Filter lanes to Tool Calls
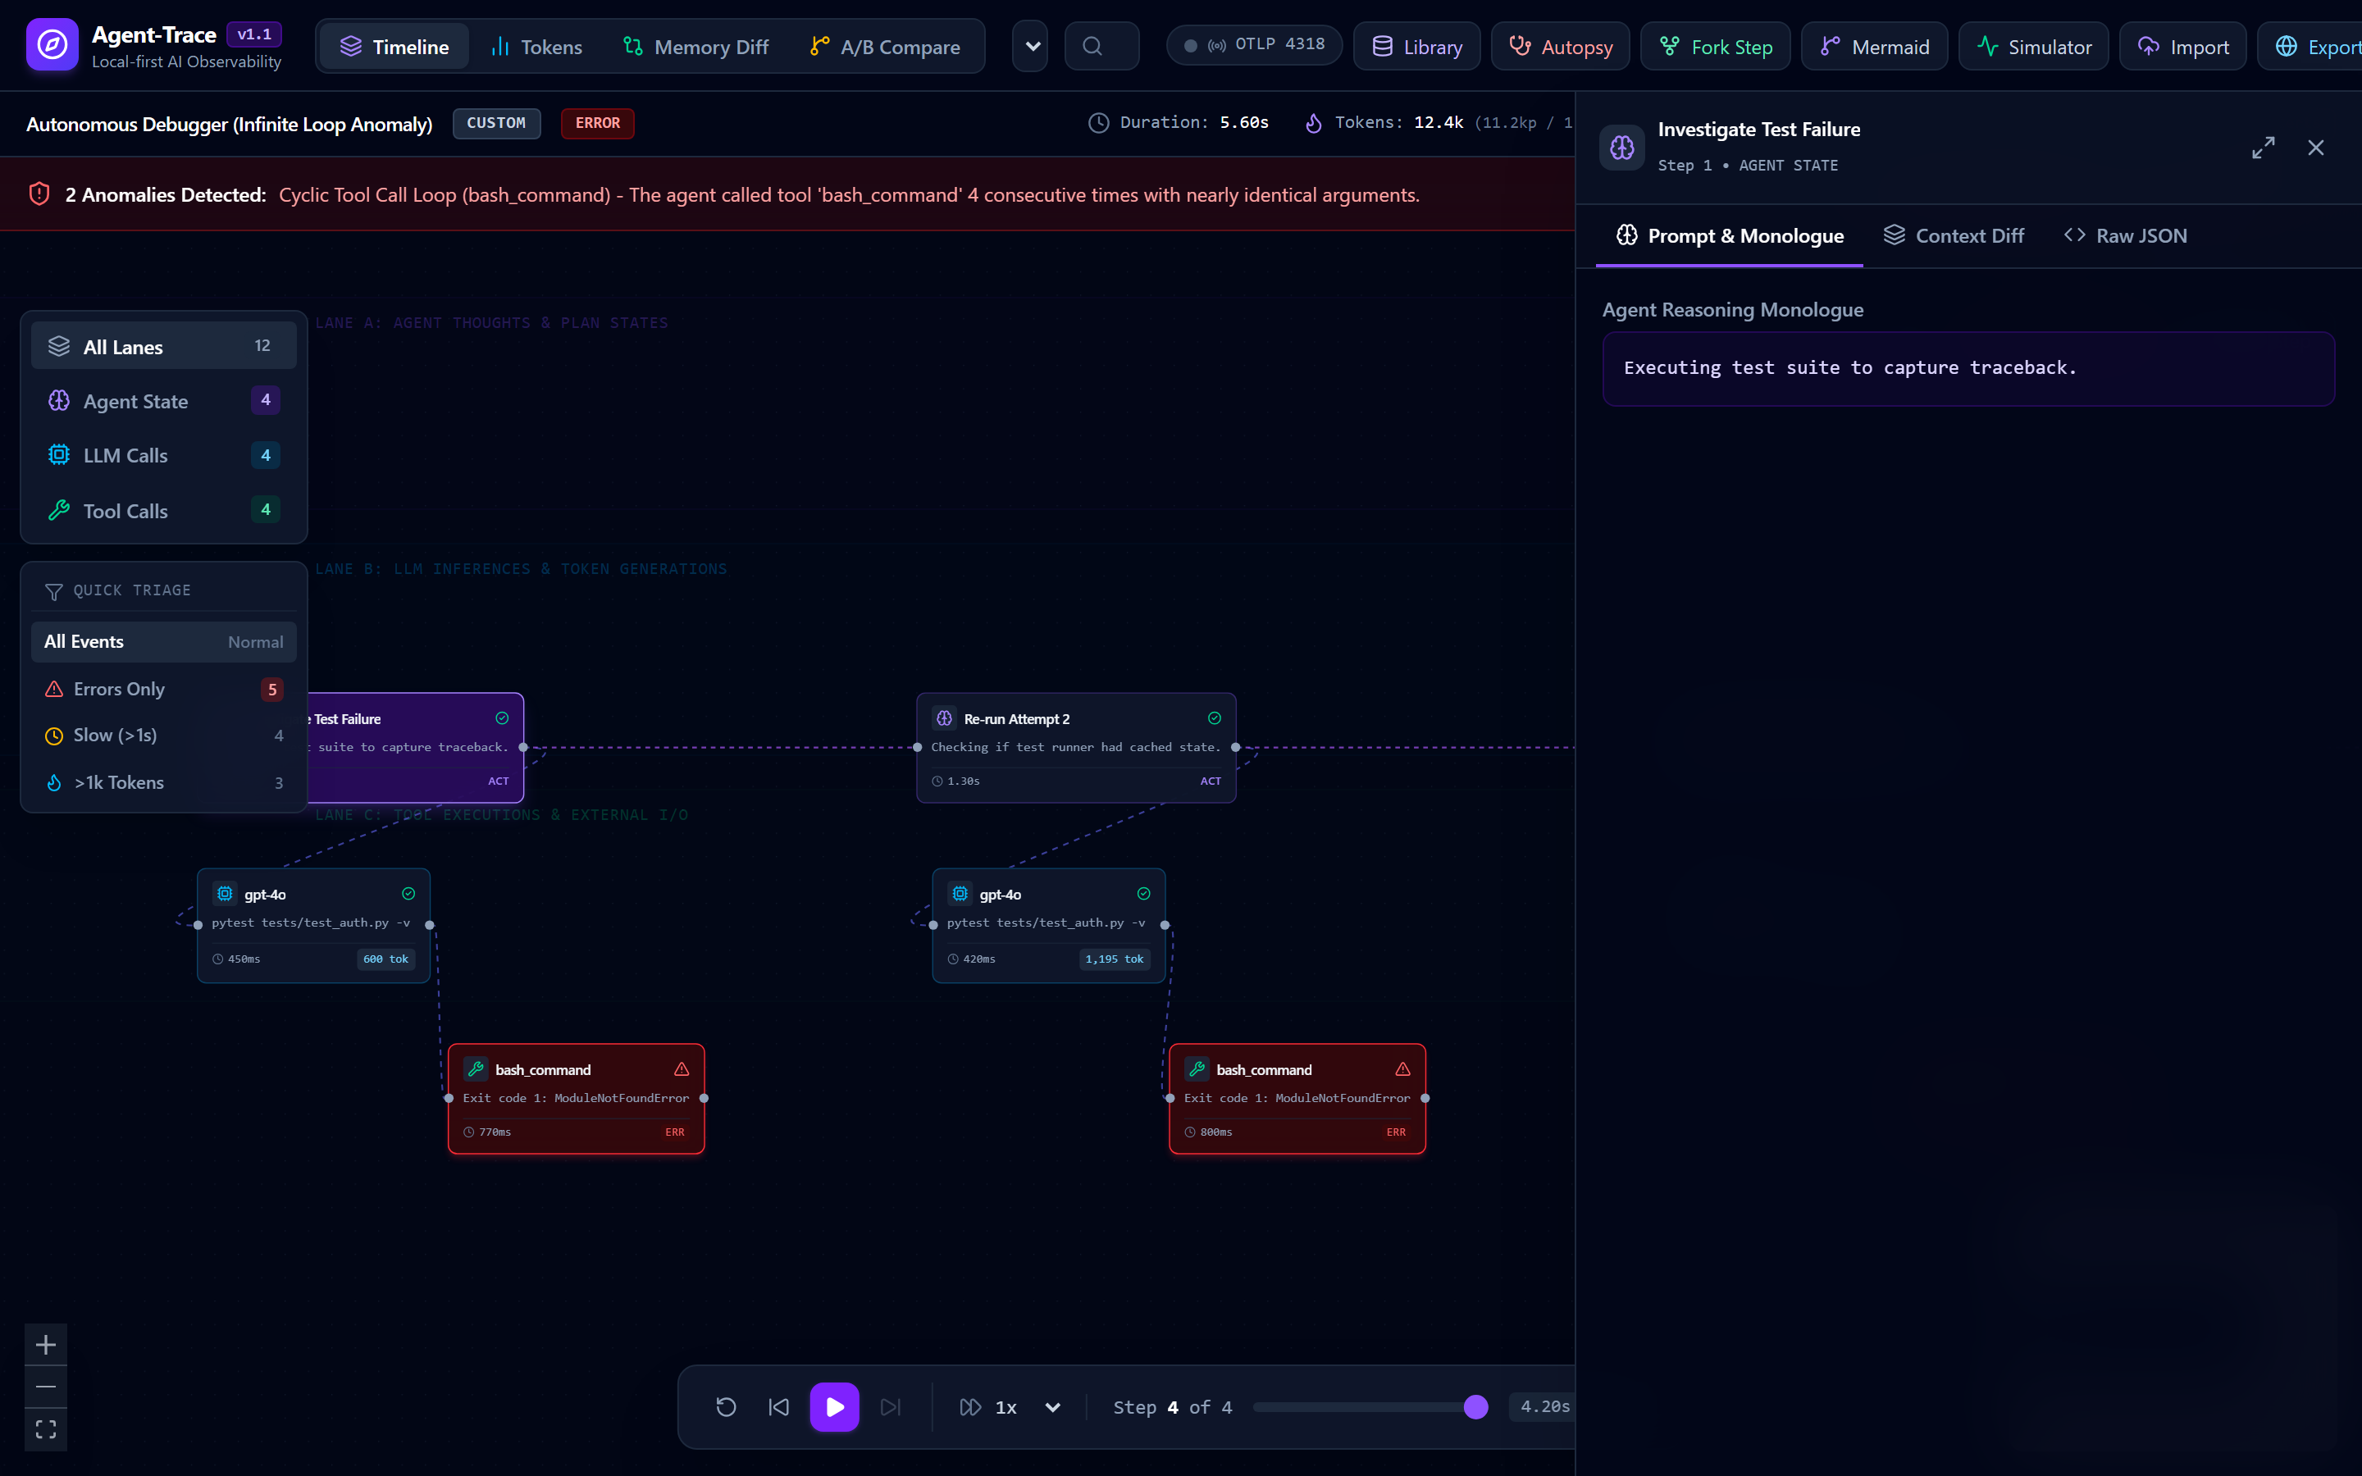This screenshot has width=2362, height=1476. click(164, 511)
